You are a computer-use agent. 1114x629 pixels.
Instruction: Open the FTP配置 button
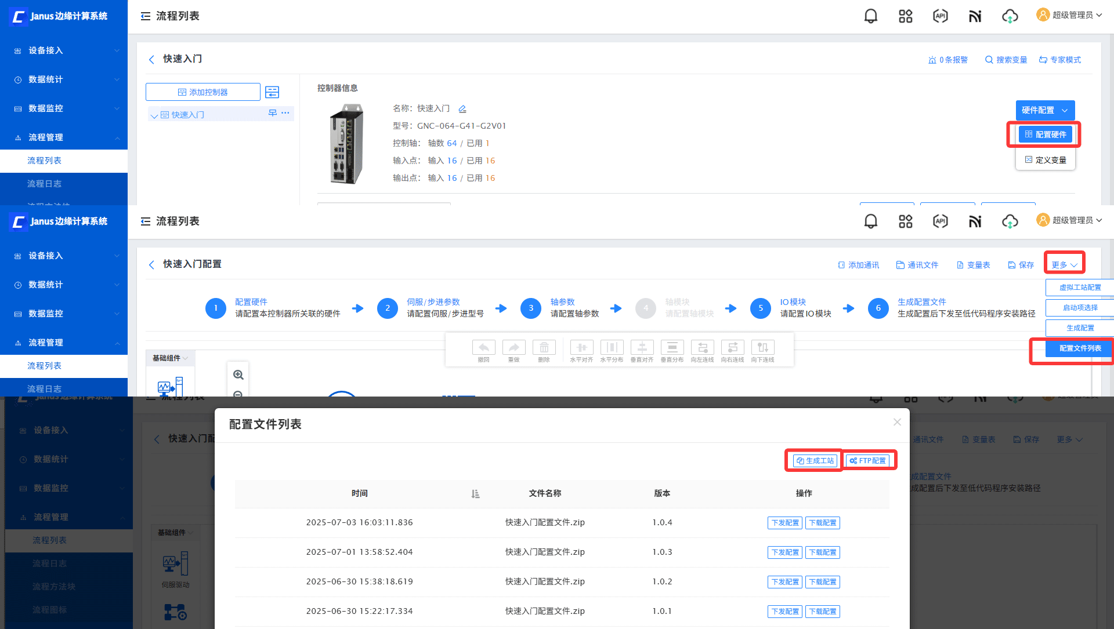coord(867,461)
